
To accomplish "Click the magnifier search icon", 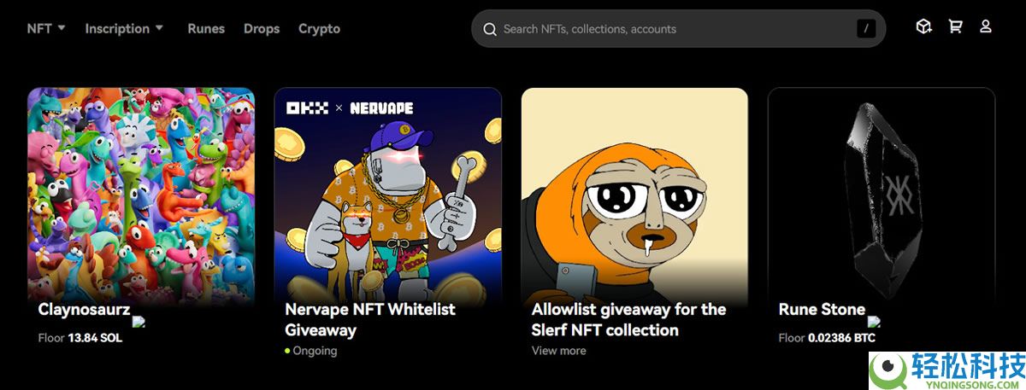I will coord(490,29).
